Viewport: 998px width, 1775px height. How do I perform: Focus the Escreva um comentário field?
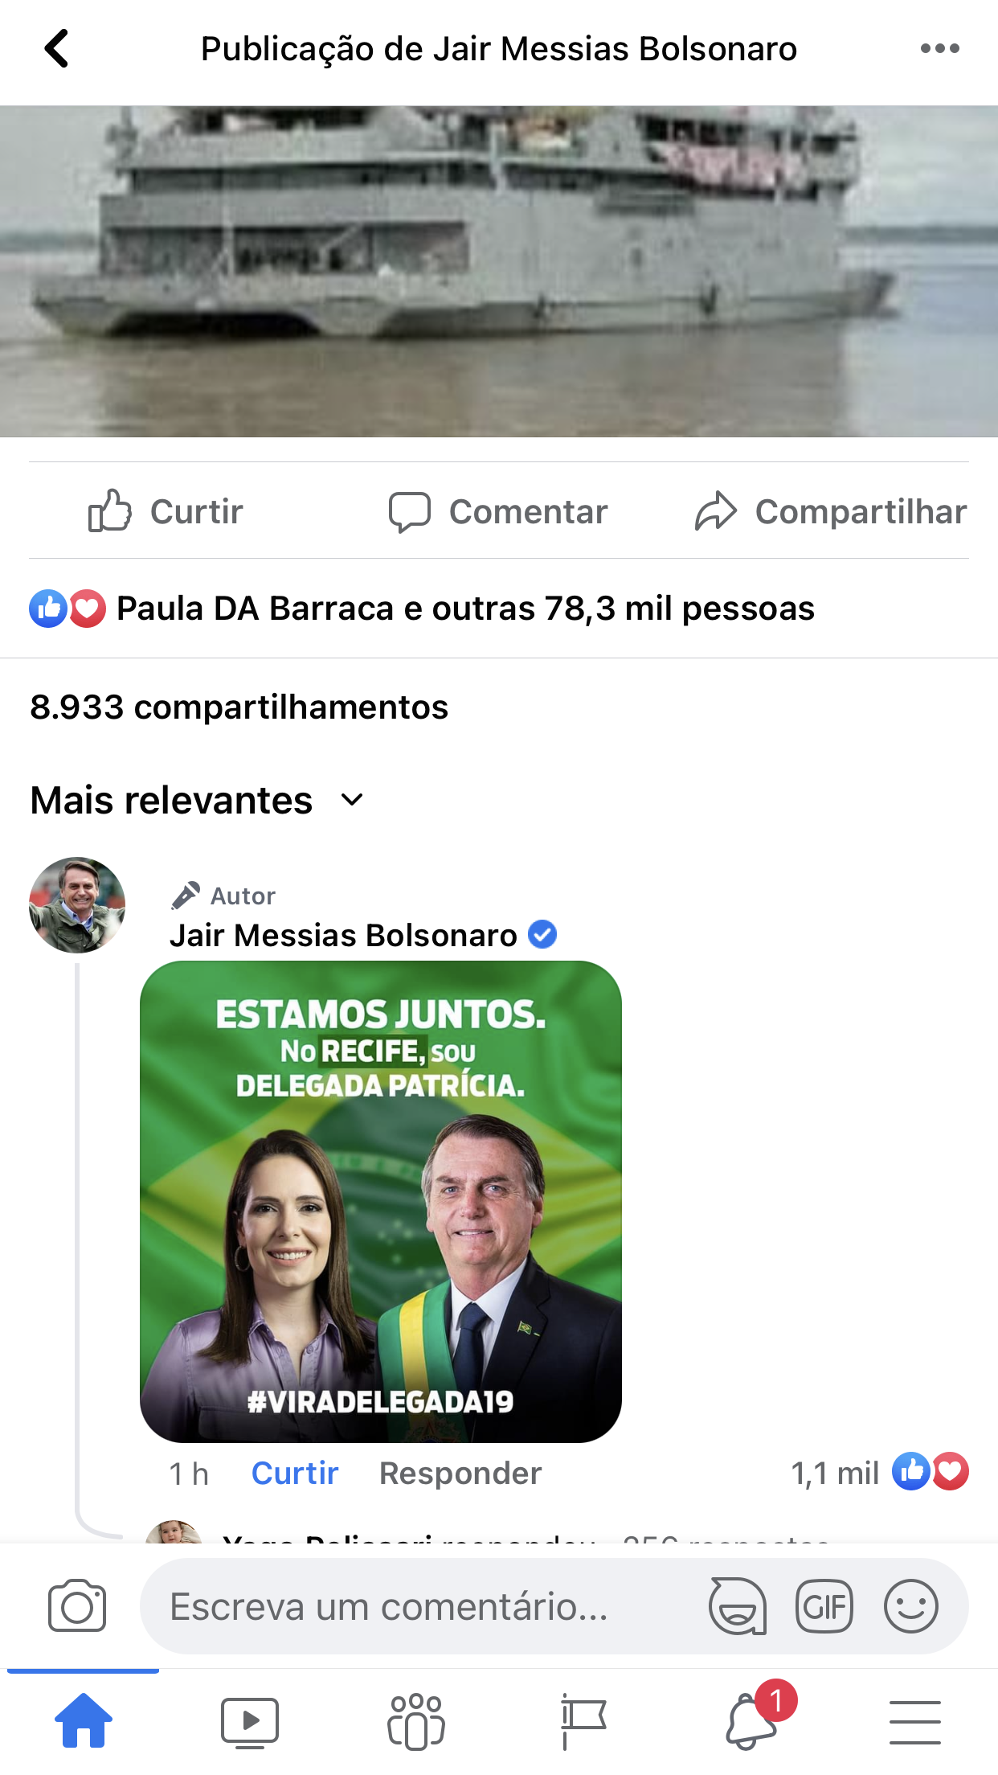tap(418, 1607)
